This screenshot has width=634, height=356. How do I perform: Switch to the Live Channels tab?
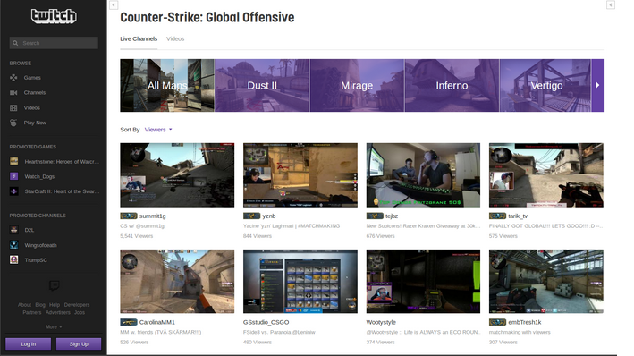point(139,38)
